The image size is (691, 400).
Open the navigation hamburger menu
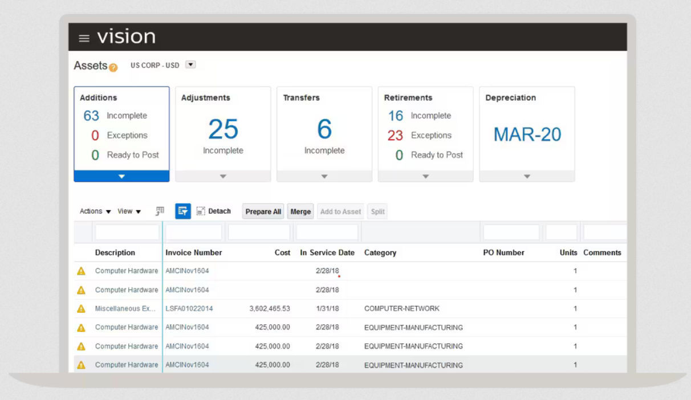pyautogui.click(x=84, y=37)
